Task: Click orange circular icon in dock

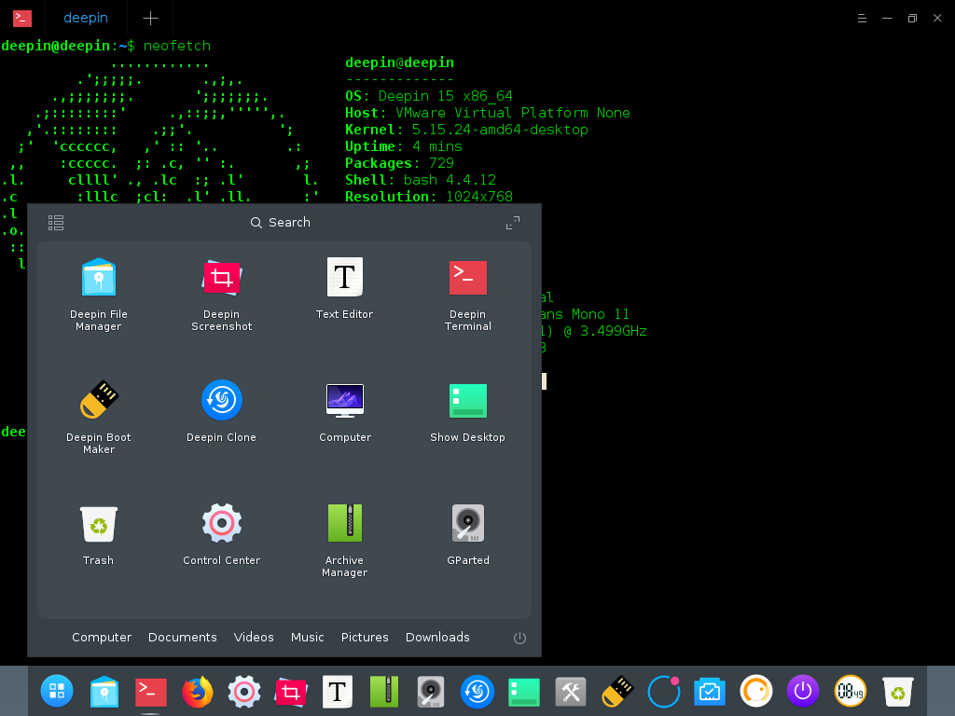Action: pyautogui.click(x=756, y=691)
